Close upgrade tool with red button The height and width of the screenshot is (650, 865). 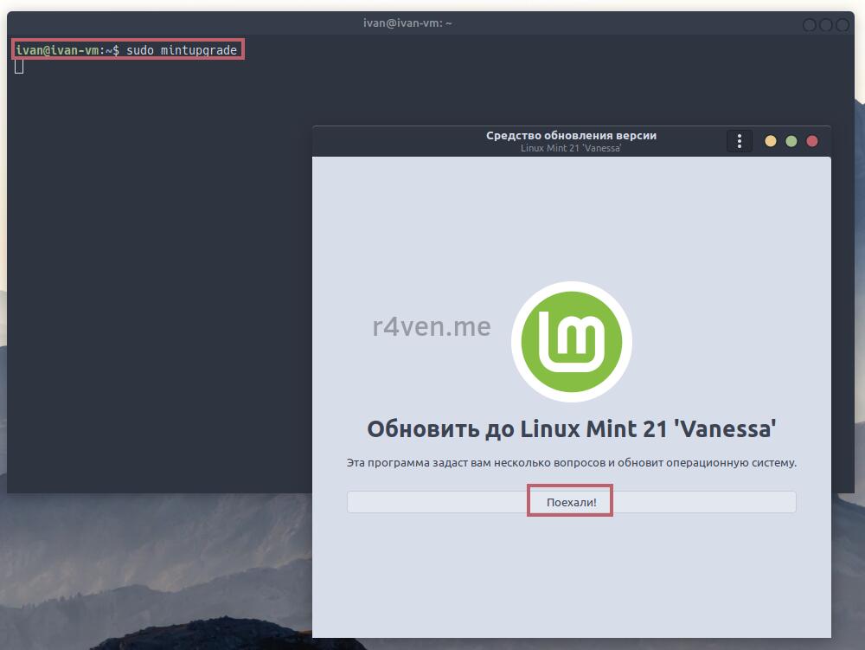(811, 141)
